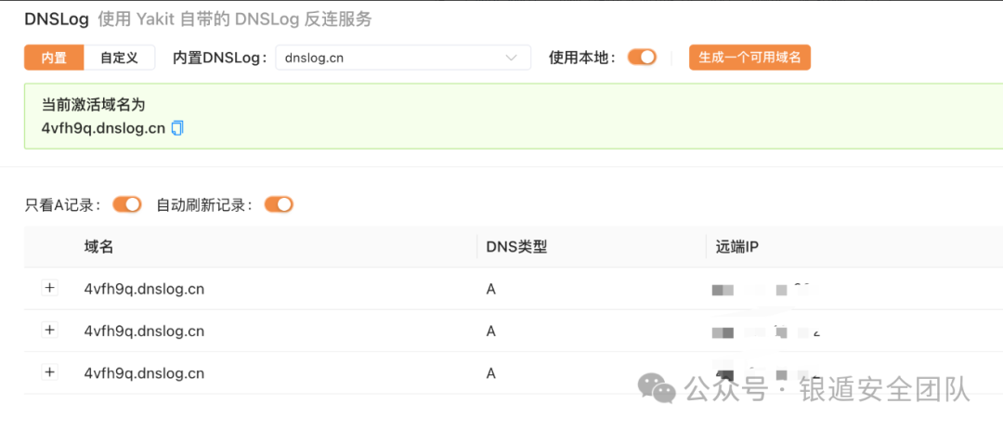Click the dropdown chevron arrow icon
1003x430 pixels.
pyautogui.click(x=512, y=58)
